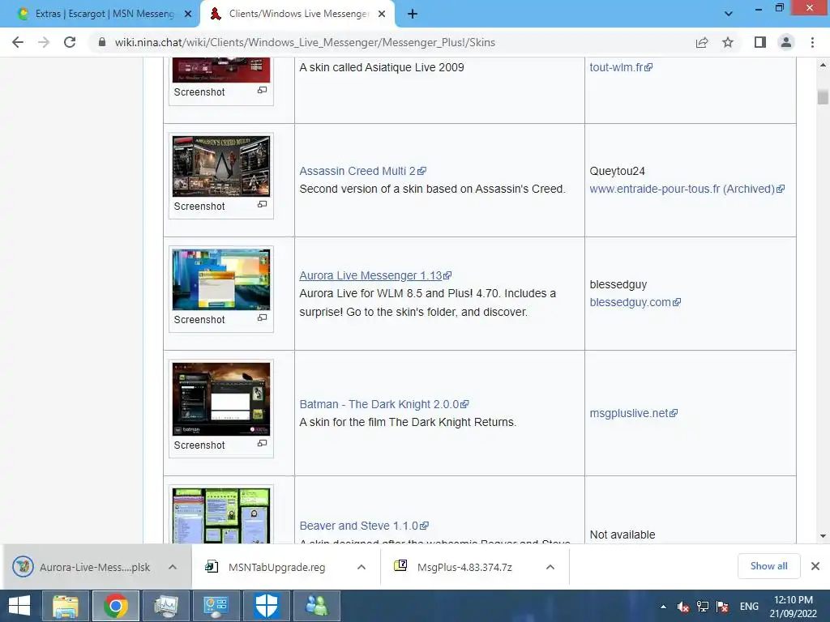Open downloaded MsgPlus-4.83.374.7z file
This screenshot has height=622, width=830.
pyautogui.click(x=456, y=567)
